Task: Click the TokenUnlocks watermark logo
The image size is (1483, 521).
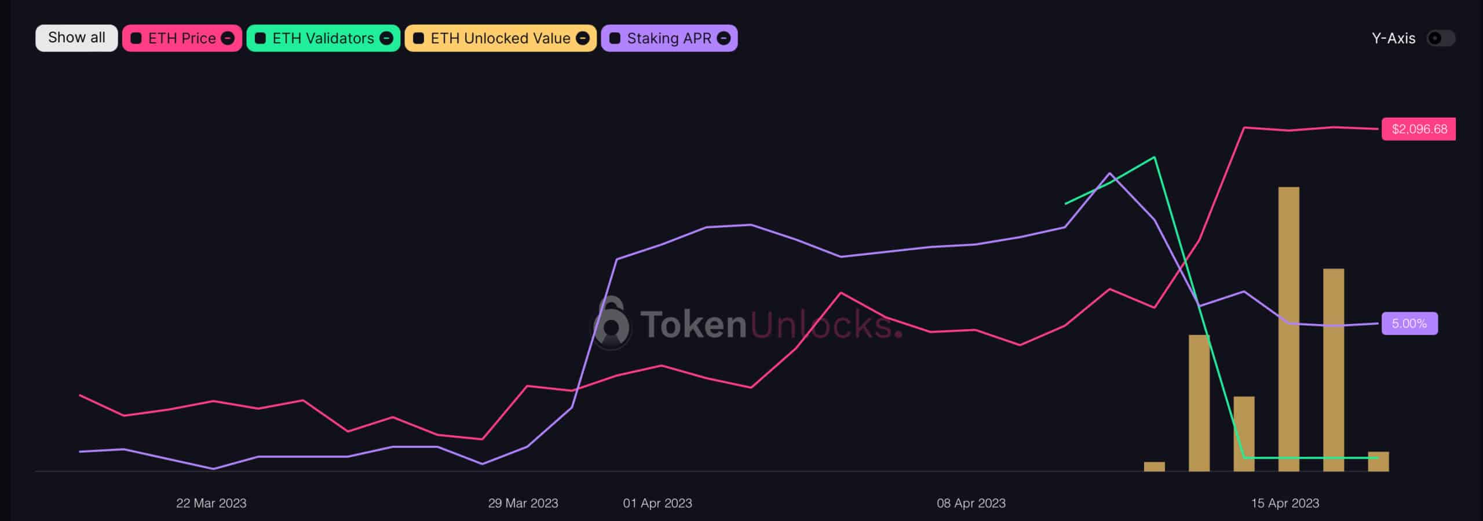Action: [611, 324]
